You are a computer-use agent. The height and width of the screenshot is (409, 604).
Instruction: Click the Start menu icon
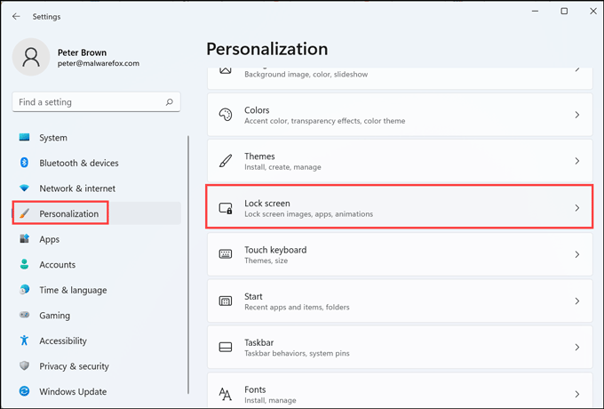click(226, 301)
